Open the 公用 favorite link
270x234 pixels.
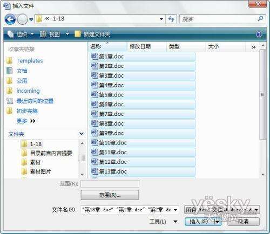(x=22, y=81)
